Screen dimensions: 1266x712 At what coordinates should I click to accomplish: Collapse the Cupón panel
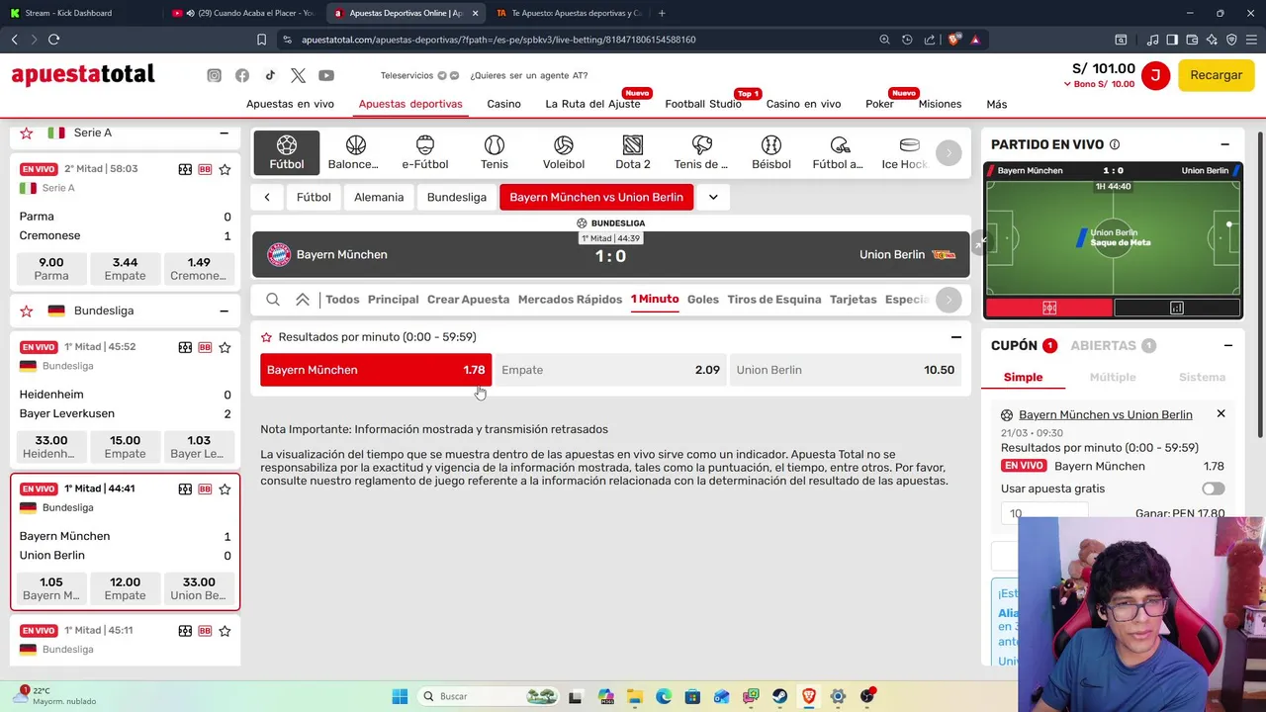coord(1227,346)
